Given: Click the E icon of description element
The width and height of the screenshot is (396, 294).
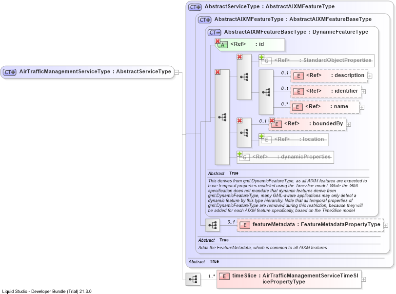Looking at the screenshot, I should (298, 76).
